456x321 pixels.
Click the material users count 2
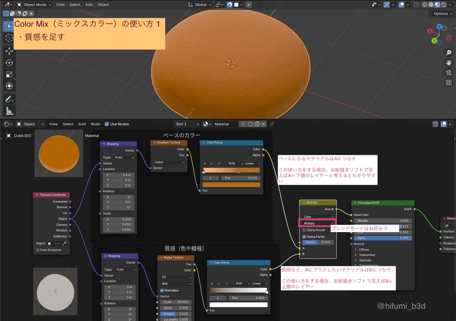243,124
